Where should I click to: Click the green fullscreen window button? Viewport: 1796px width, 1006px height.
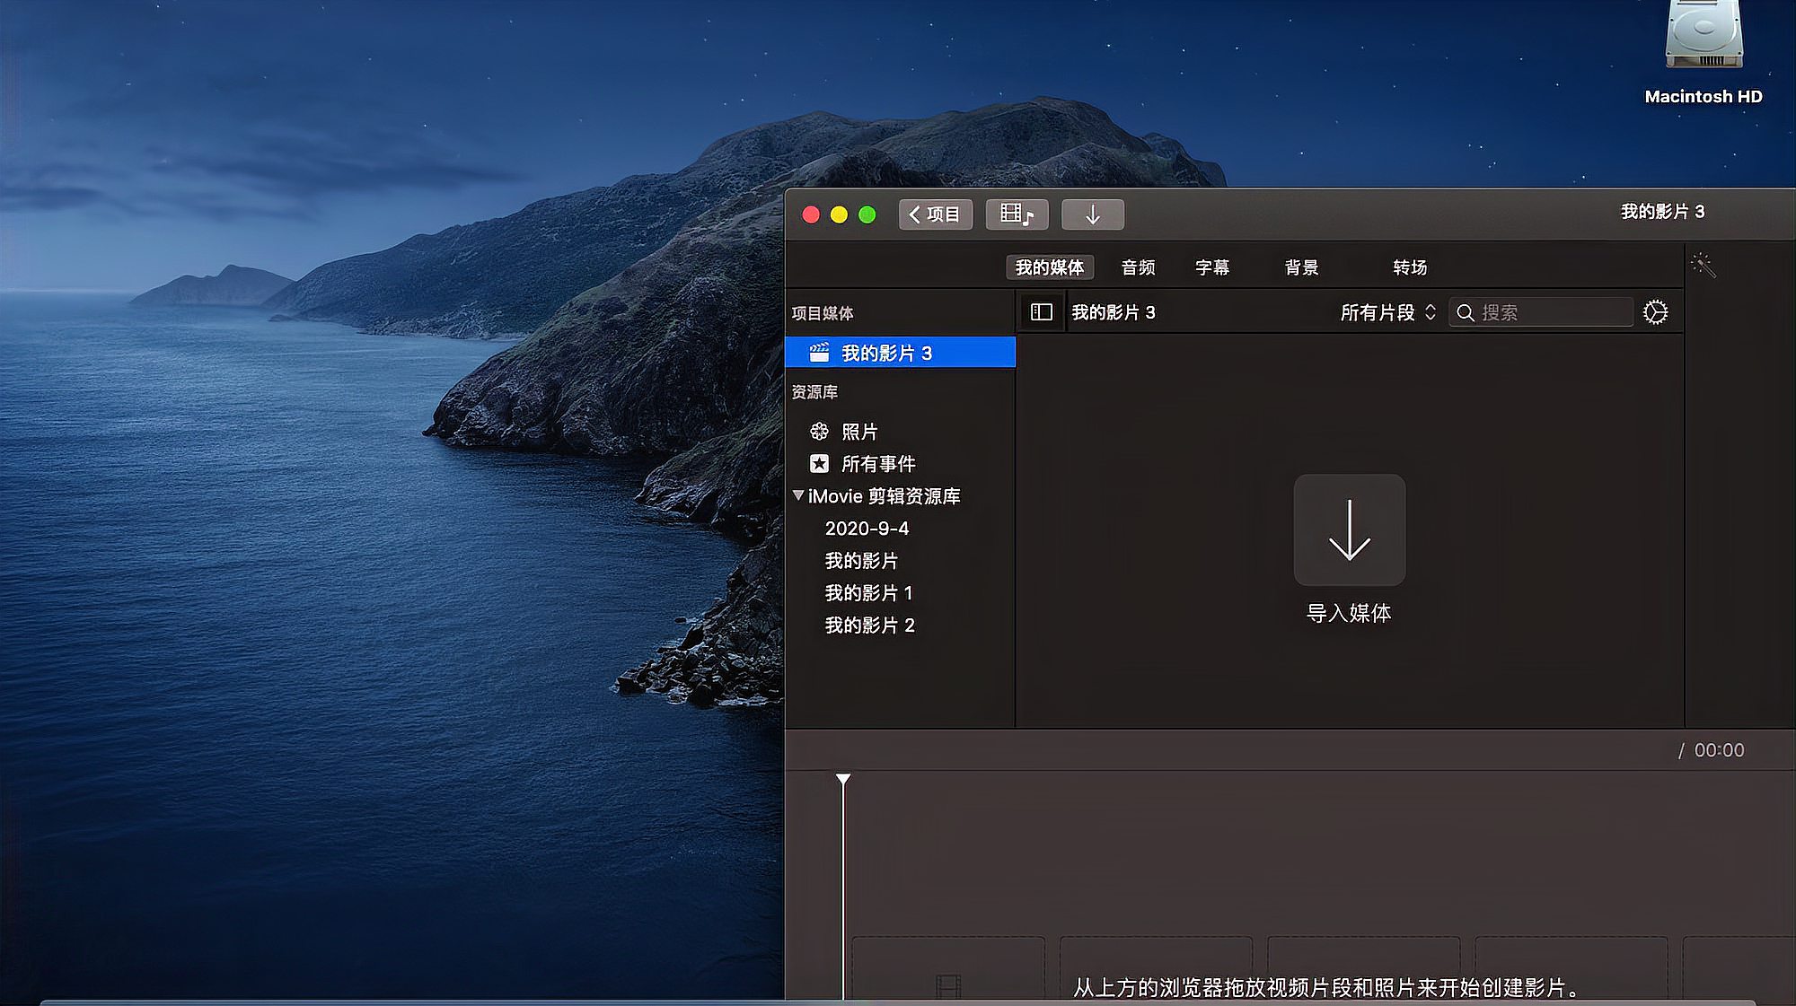tap(867, 214)
